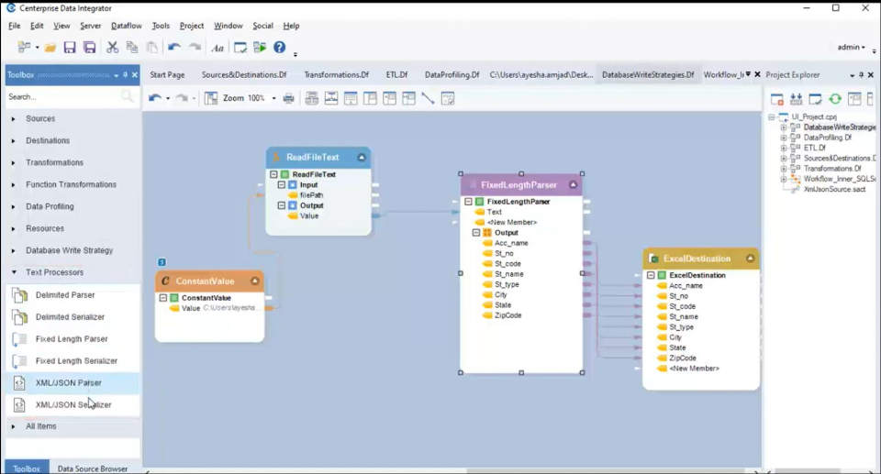
Task: Click the first icon in Project Explorer toolbar
Action: (777, 99)
